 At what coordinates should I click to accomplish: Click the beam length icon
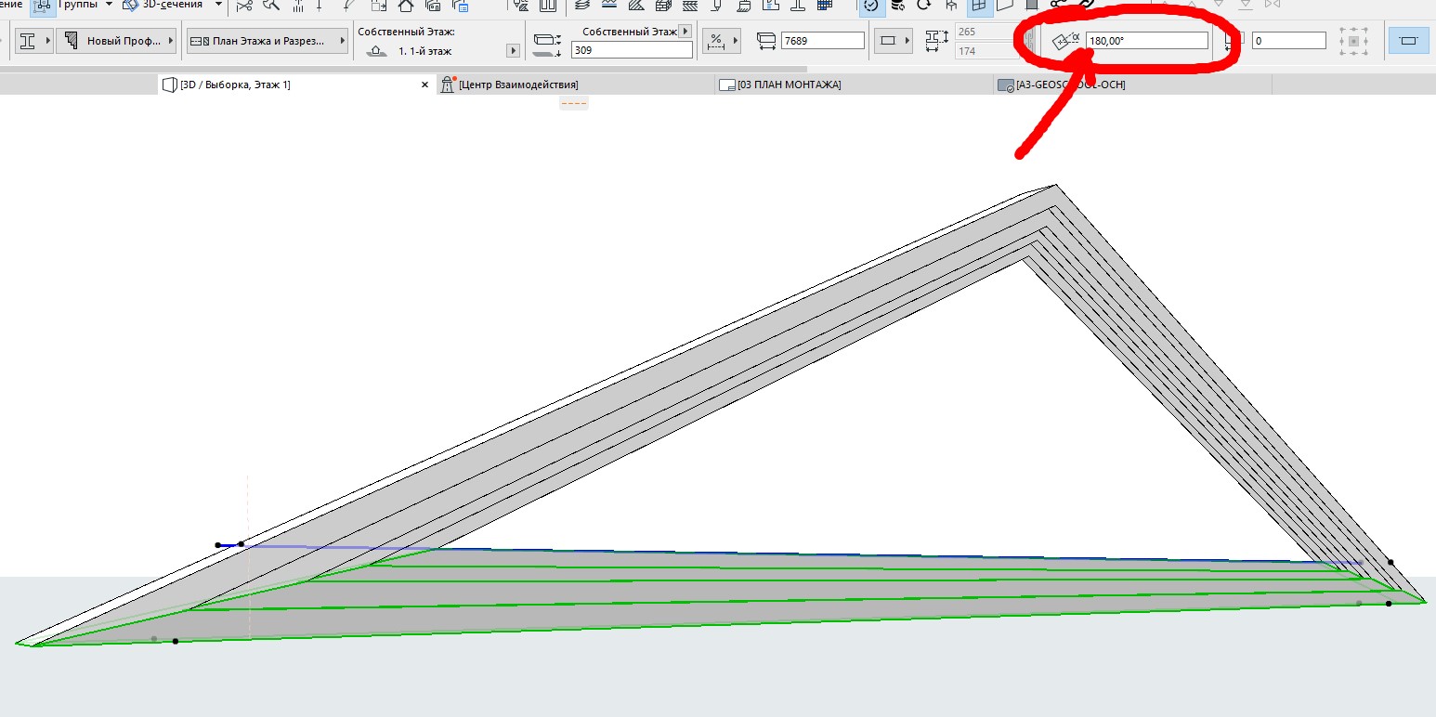pos(766,41)
